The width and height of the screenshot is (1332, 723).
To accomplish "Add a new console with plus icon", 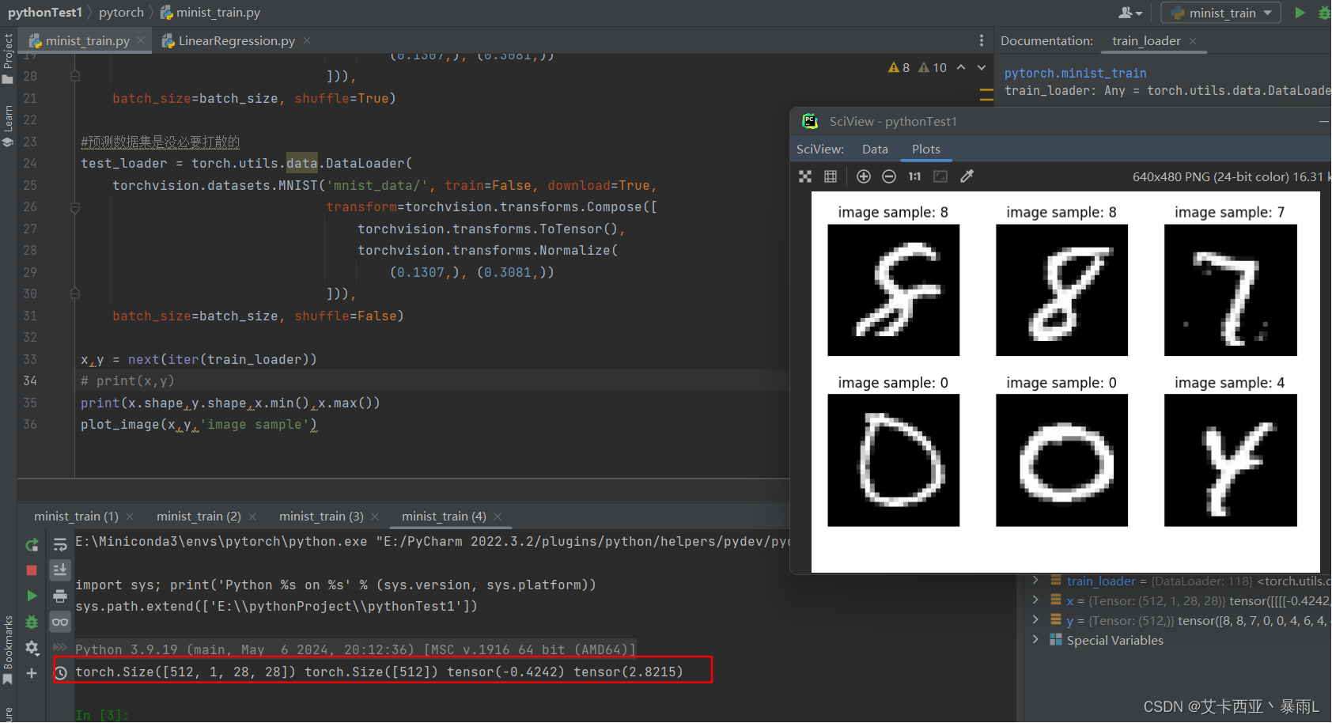I will 32,673.
